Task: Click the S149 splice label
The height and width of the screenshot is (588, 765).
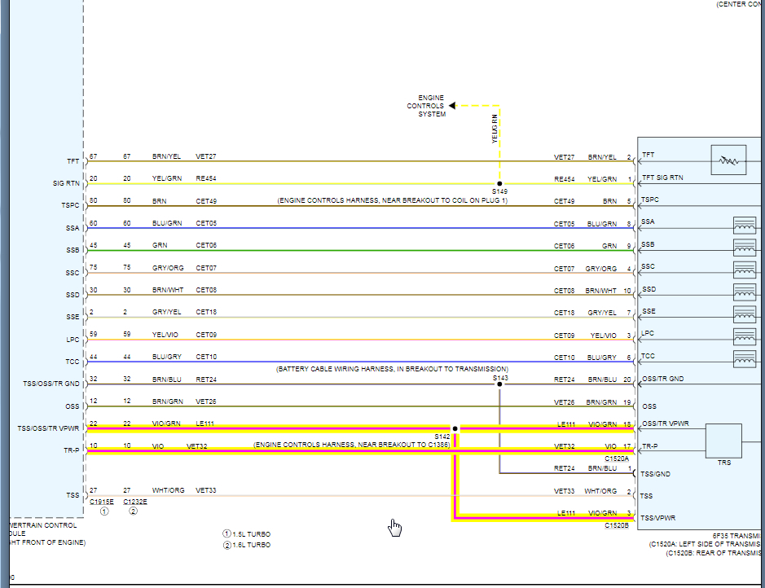Action: [x=499, y=191]
